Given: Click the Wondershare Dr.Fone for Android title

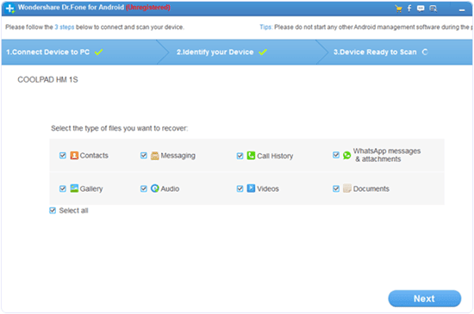Looking at the screenshot, I should (71, 7).
